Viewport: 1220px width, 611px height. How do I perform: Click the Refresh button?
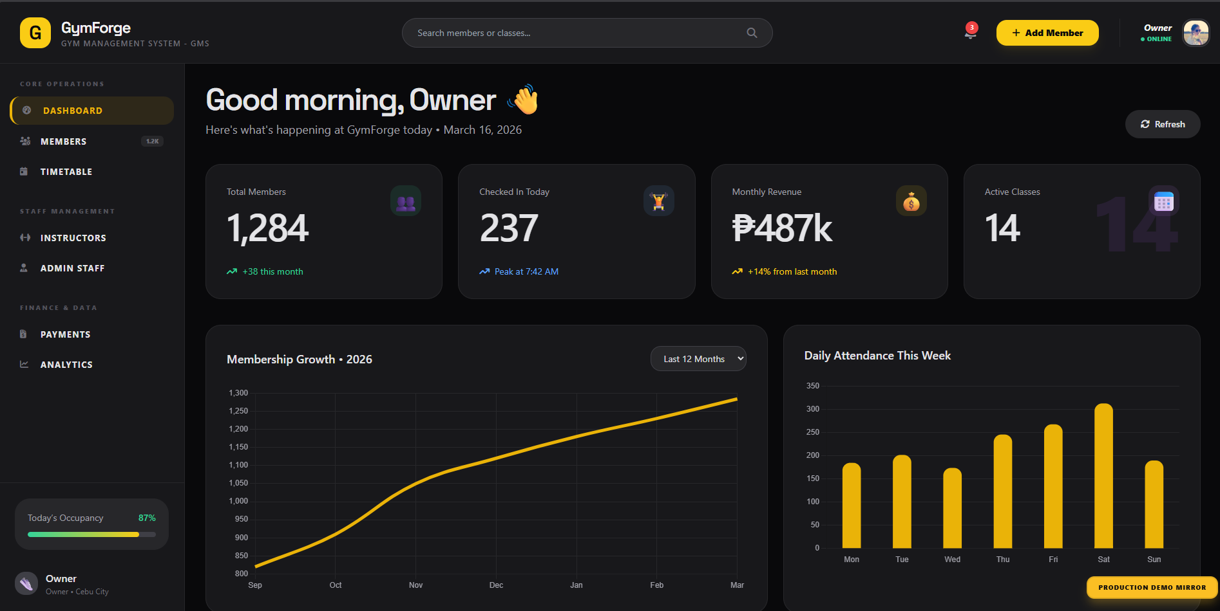(x=1163, y=124)
